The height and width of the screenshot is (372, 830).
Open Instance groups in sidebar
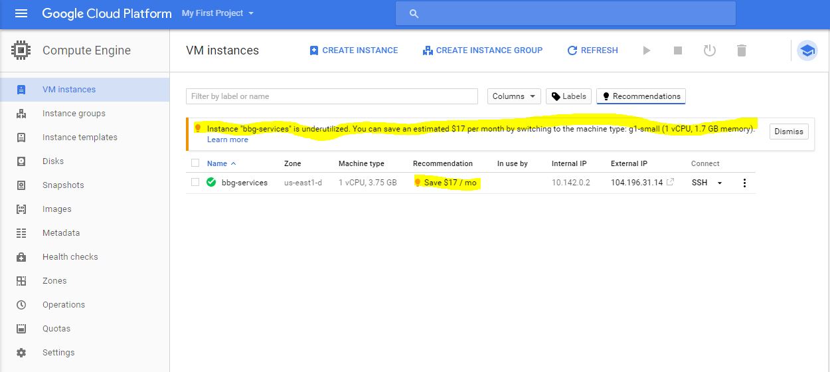(x=84, y=114)
